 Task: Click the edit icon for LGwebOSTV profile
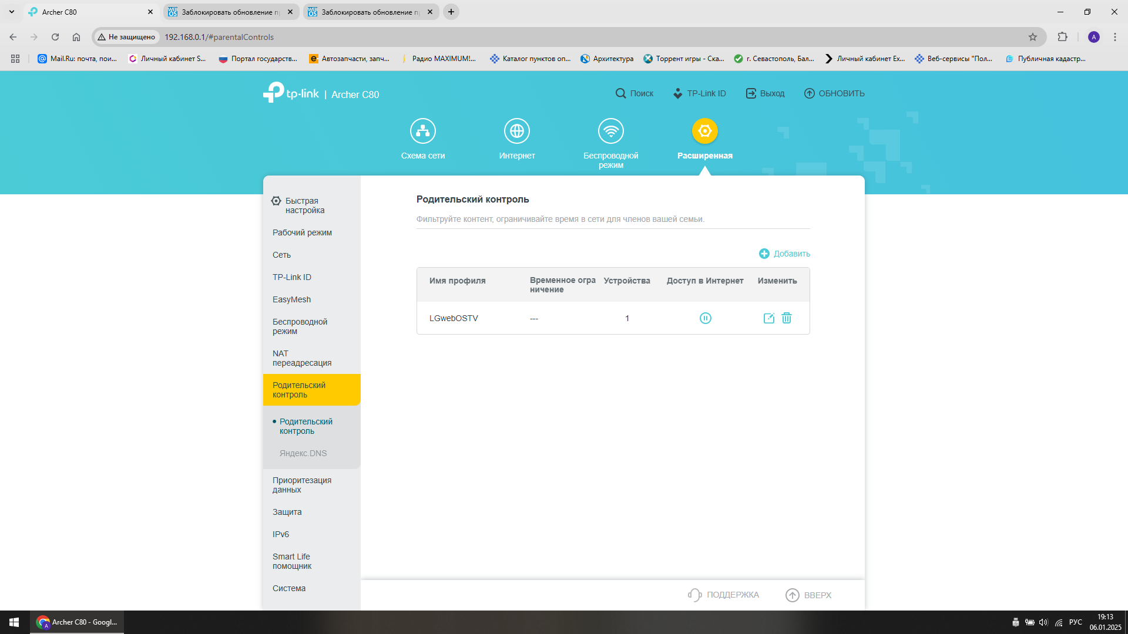(768, 318)
